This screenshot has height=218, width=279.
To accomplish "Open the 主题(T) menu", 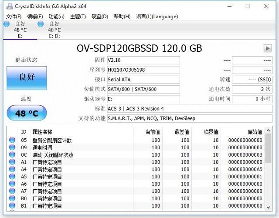I will pos(78,17).
